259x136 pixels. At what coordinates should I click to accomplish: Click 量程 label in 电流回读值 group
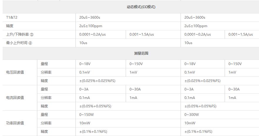click(x=44, y=89)
